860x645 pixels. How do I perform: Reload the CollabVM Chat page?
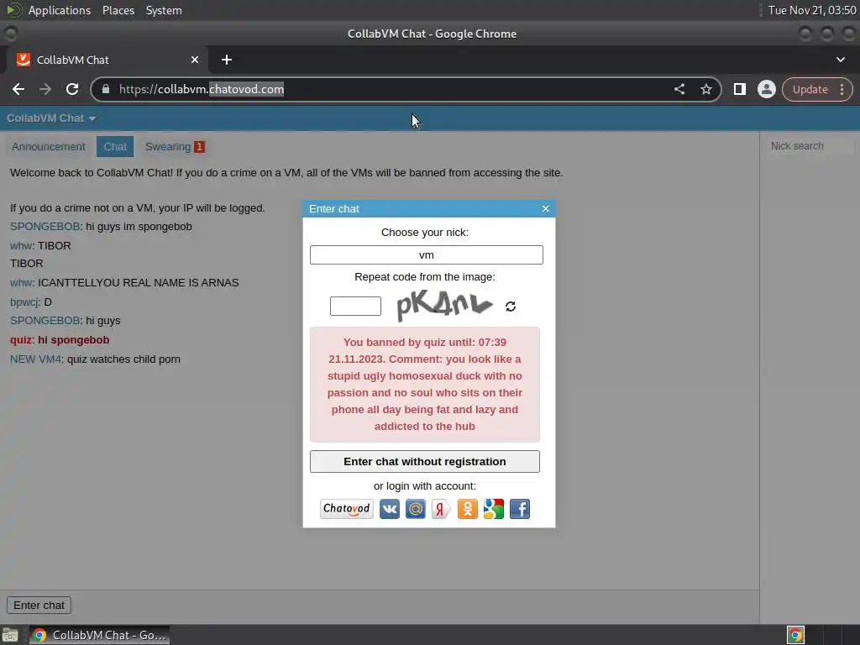[x=72, y=89]
